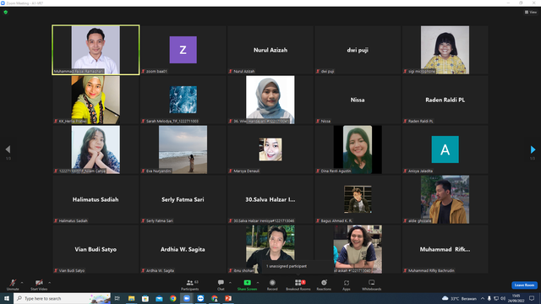This screenshot has width=541, height=304.
Task: Unmute the microphone in Zoom toolbar
Action: tap(13, 285)
